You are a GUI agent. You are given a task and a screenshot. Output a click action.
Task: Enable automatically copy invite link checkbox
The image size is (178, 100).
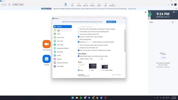[x=78, y=32]
